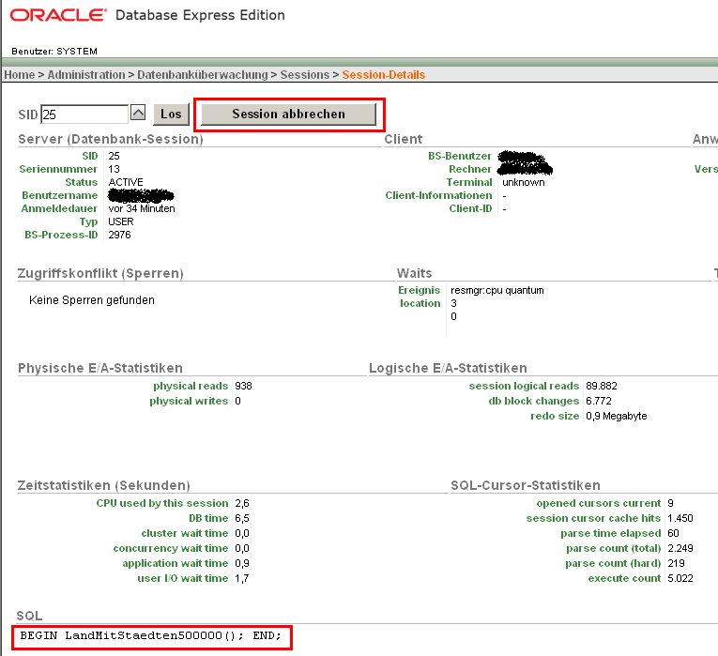Click the SQL section heading
This screenshot has height=656, width=718.
tap(29, 616)
